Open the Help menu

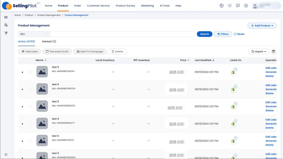178,6
